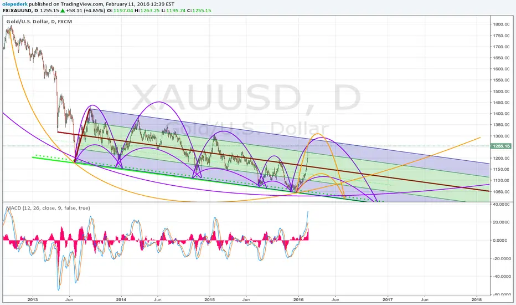Click the 2015 time axis label

click(209, 299)
